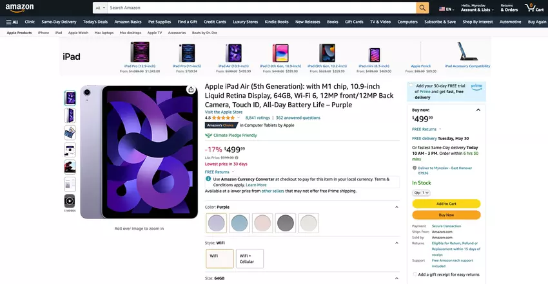Check the 30-day Prime free trial box
Screen dimensions: 548x284
411,85
